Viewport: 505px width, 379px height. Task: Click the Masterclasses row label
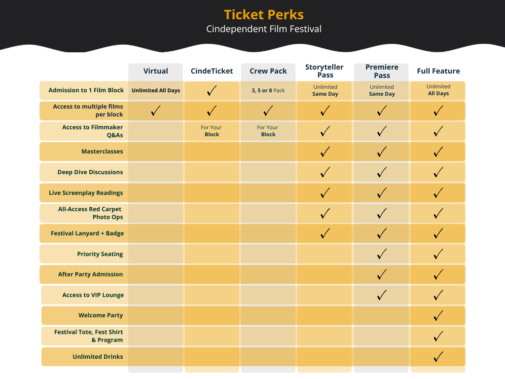(102, 152)
